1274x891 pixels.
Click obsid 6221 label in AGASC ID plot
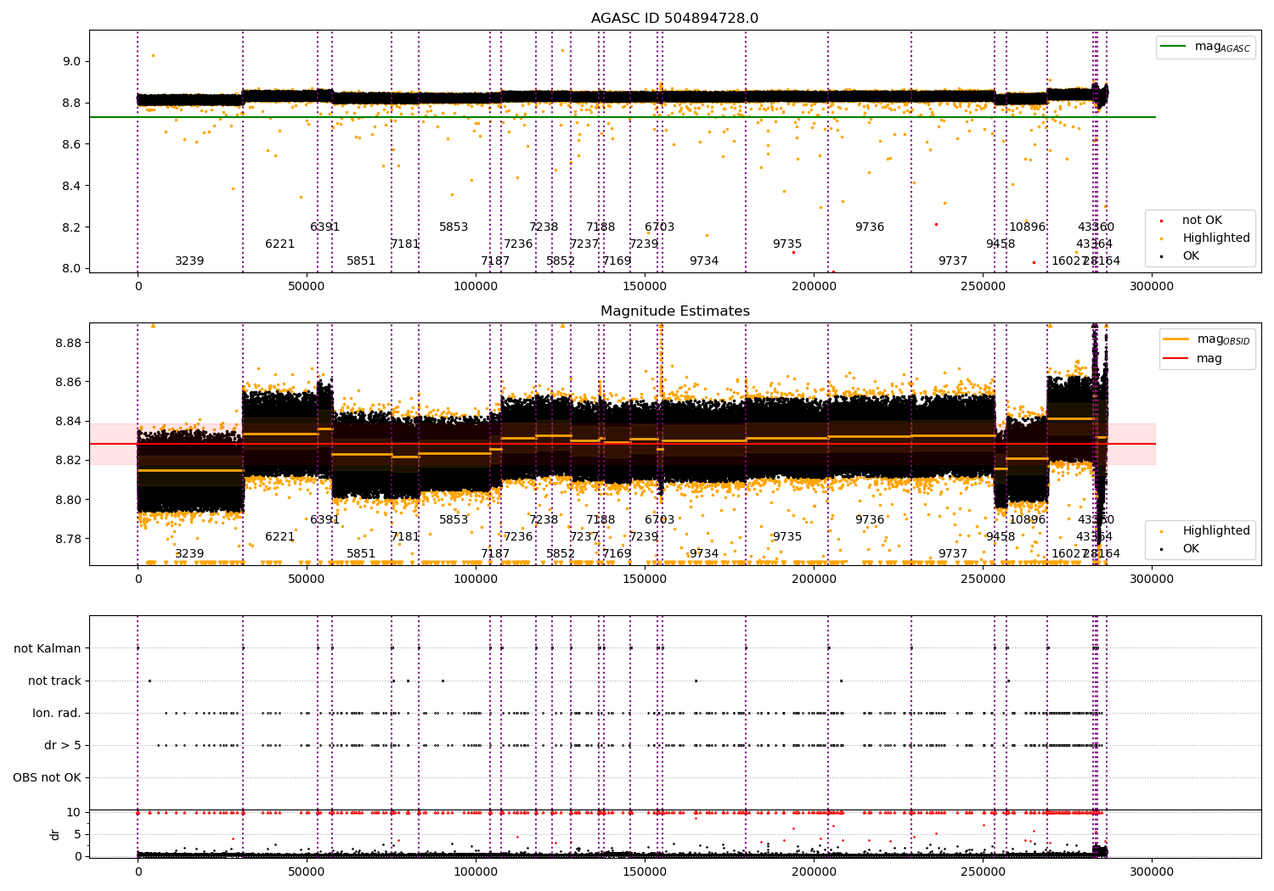pyautogui.click(x=279, y=244)
